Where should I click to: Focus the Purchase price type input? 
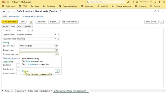pos(36,54)
